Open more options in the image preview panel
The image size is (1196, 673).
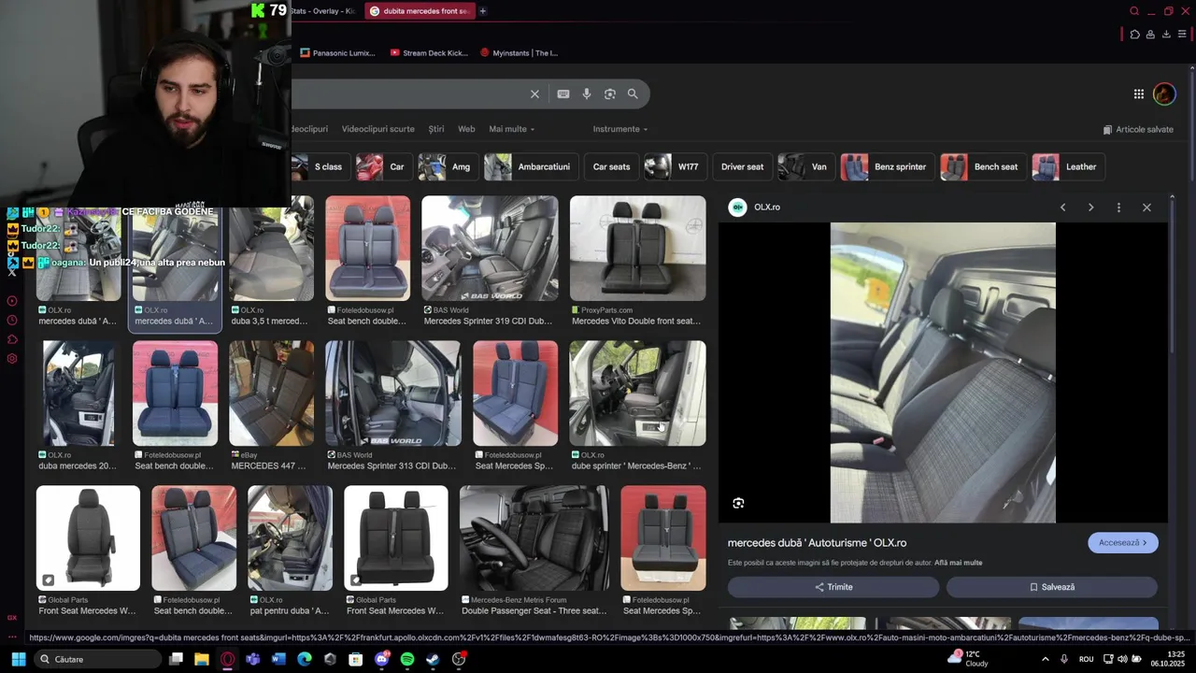(1118, 207)
